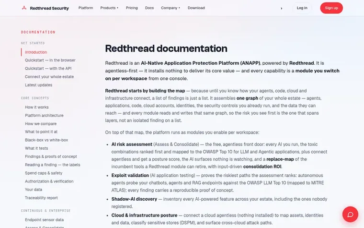This screenshot has height=228, width=364.
Task: Click the CORE CONCEPTS section label
Action: pos(35,98)
